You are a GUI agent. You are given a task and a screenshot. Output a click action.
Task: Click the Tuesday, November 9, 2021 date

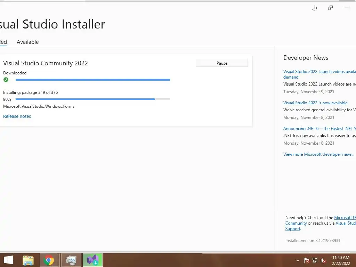309,92
